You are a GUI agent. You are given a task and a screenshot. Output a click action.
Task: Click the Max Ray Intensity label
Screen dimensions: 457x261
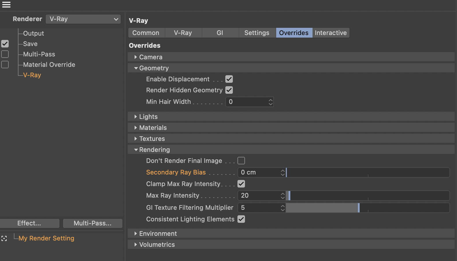coord(173,196)
